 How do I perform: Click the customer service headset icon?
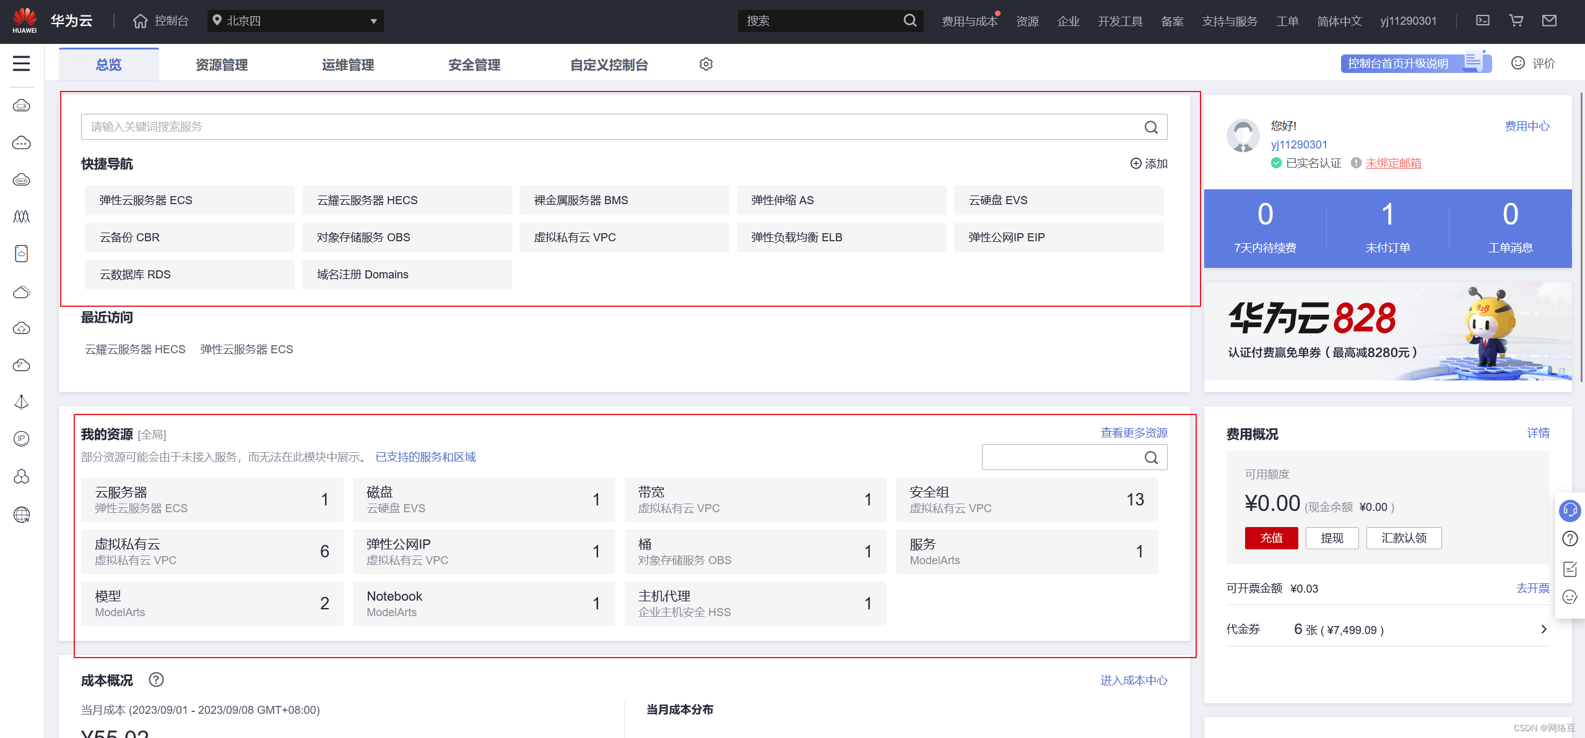pyautogui.click(x=1570, y=510)
